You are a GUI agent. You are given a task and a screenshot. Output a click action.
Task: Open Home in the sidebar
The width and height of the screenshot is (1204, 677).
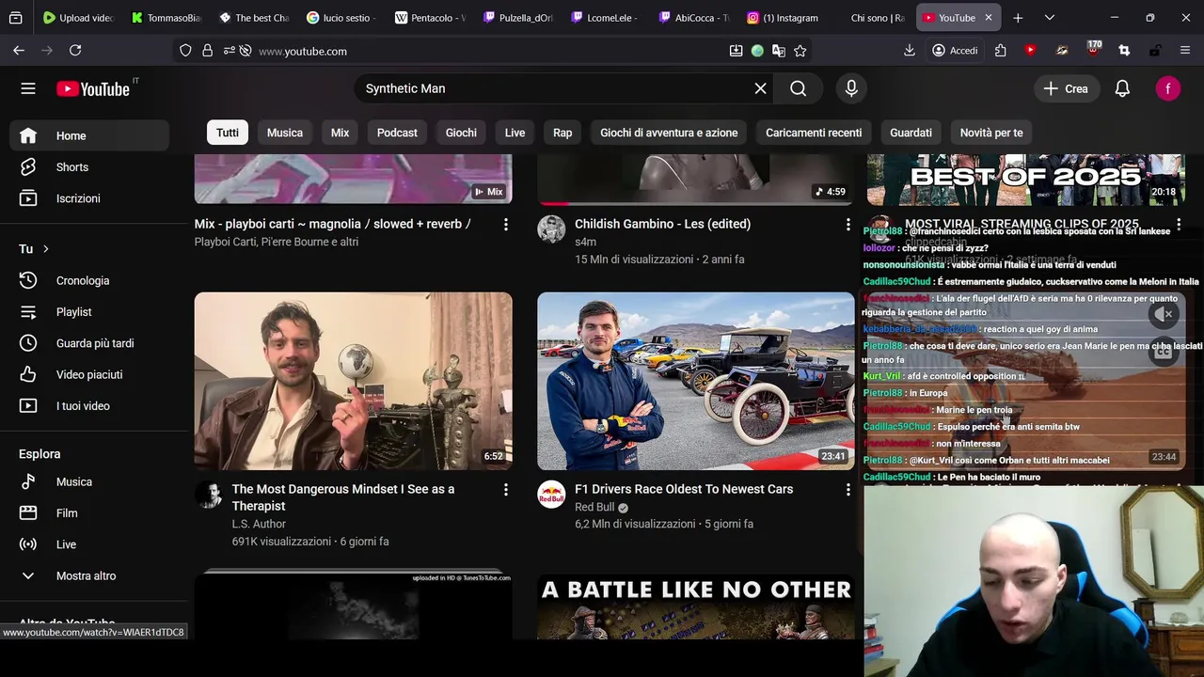[x=89, y=135]
